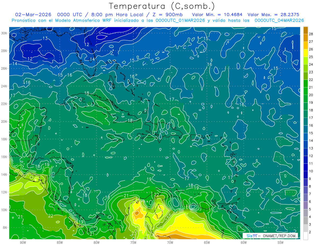
Task: Click the Valor Max. = 28.2375 readout
Action: (273, 15)
